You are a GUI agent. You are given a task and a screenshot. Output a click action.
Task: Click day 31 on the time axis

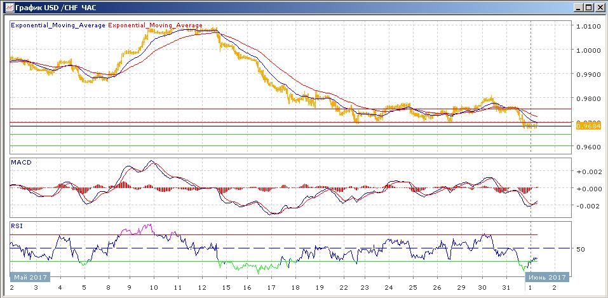click(x=506, y=288)
